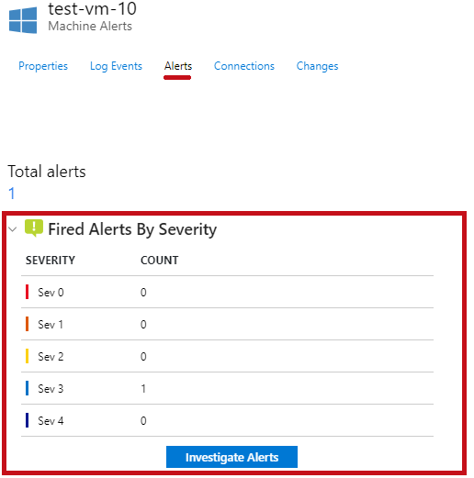This screenshot has width=474, height=478.
Task: Click the blue Sev 3 color marker
Action: point(28,388)
